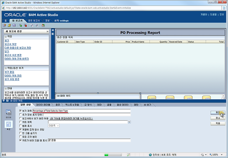Open the dropdown arrow left of the zoom control
The image size is (228, 158).
[206, 155]
